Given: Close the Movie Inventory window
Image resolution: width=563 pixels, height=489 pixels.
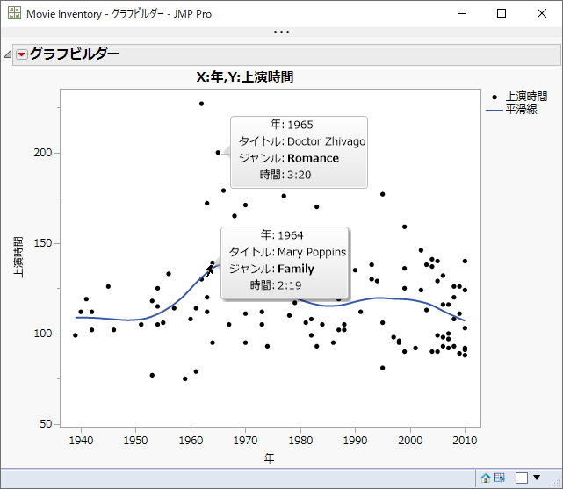Looking at the screenshot, I should coord(542,13).
